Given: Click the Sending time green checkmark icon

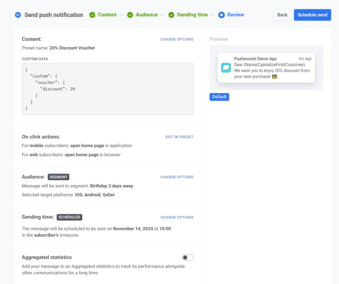Looking at the screenshot, I should click(171, 15).
